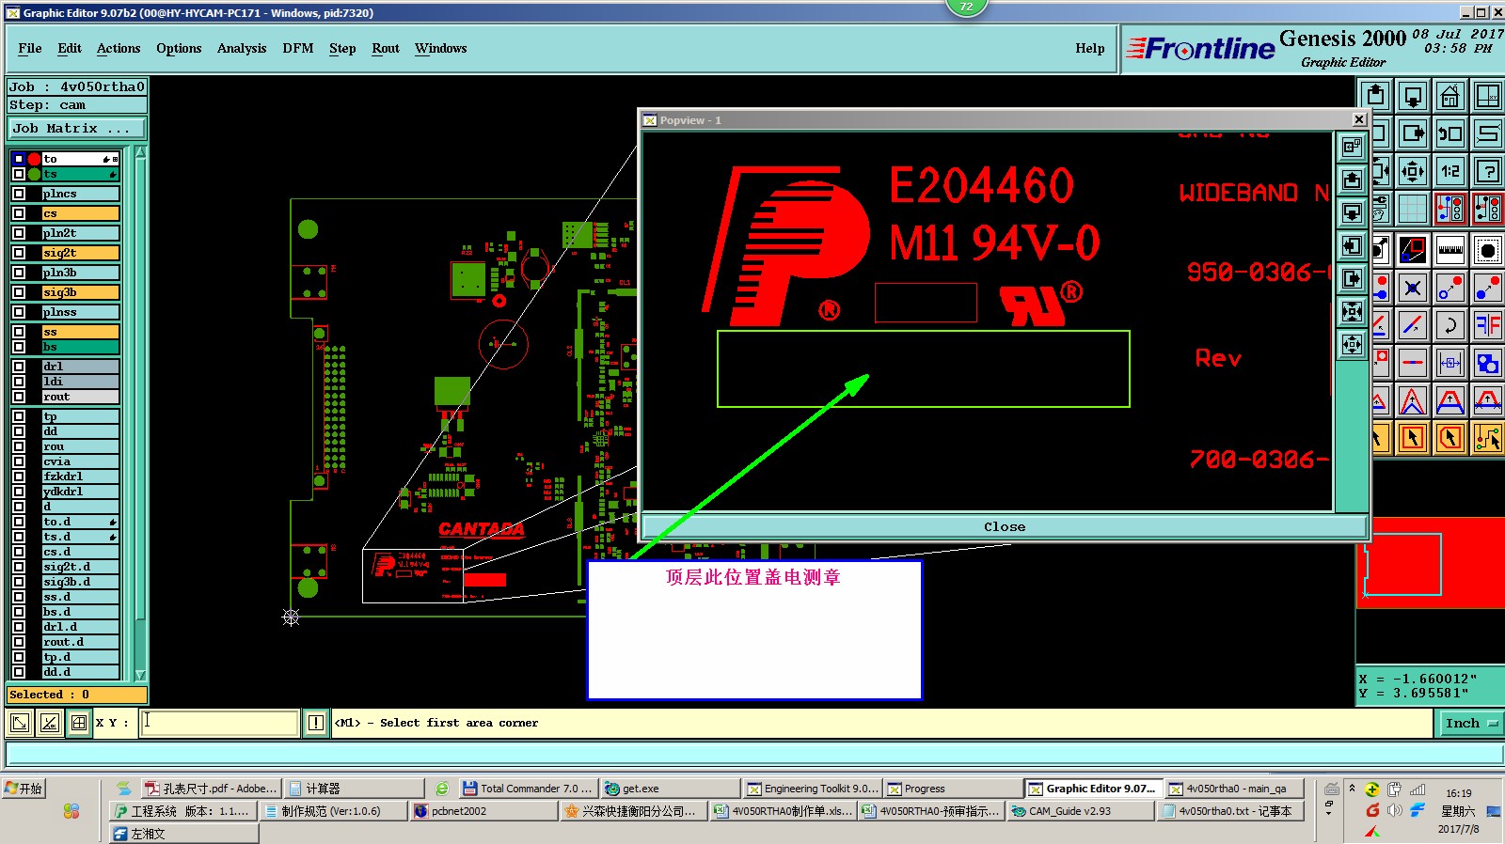This screenshot has width=1505, height=844.
Task: Click the horizontal dimension icon
Action: pyautogui.click(x=1450, y=363)
